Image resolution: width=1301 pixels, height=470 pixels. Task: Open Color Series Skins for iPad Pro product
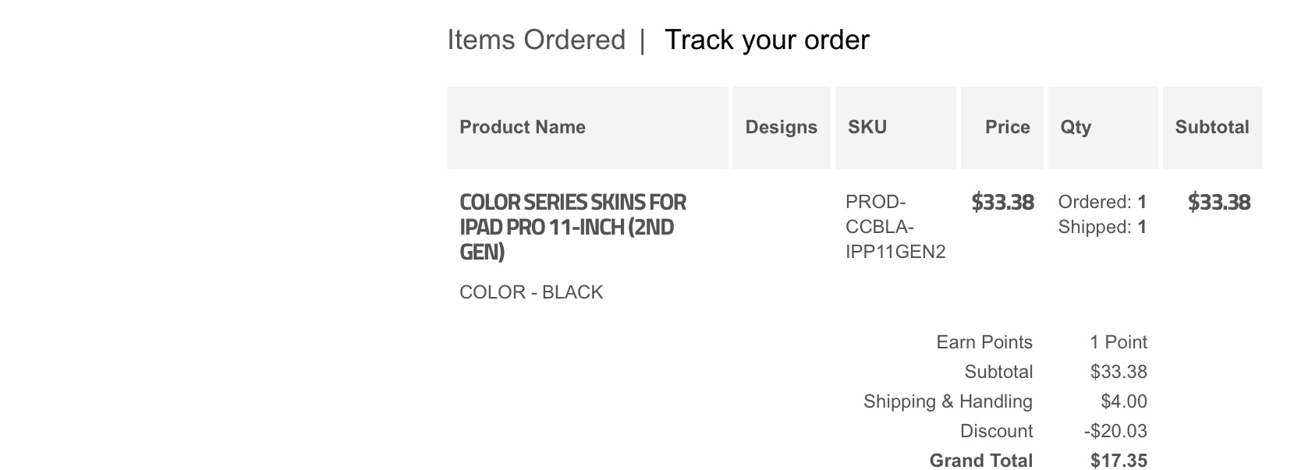click(573, 227)
